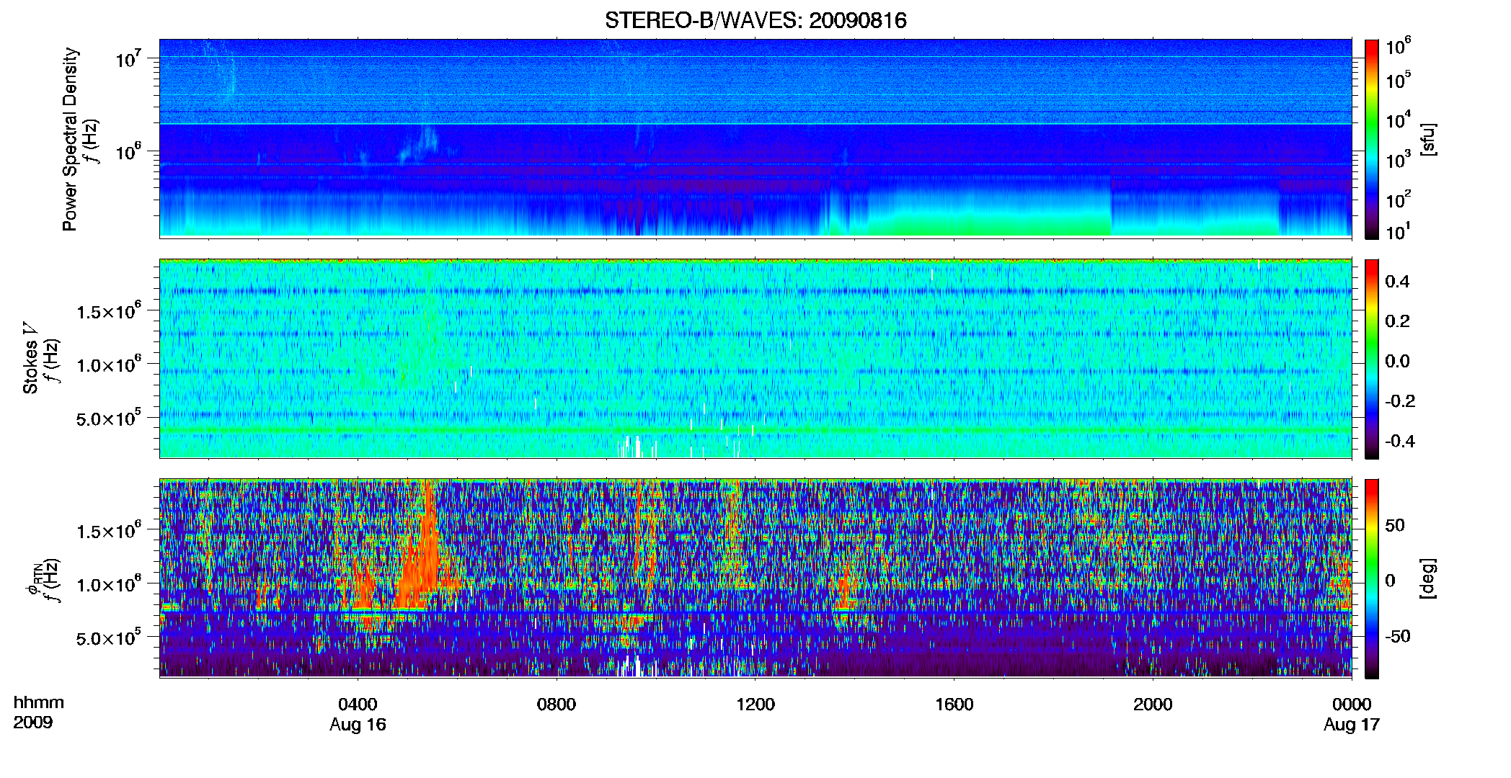1511x778 pixels.
Task: Click the top panel's power spectral density colorbar
Action: (1372, 139)
